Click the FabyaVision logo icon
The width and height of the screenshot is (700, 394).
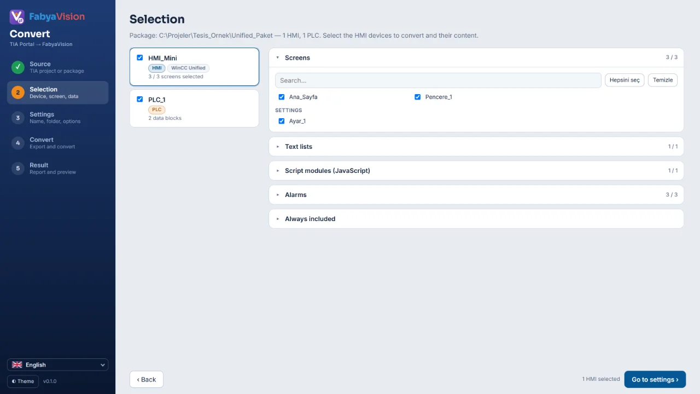pyautogui.click(x=17, y=17)
